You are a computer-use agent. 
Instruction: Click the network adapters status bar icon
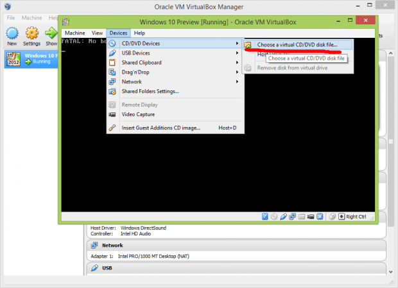[293, 217]
